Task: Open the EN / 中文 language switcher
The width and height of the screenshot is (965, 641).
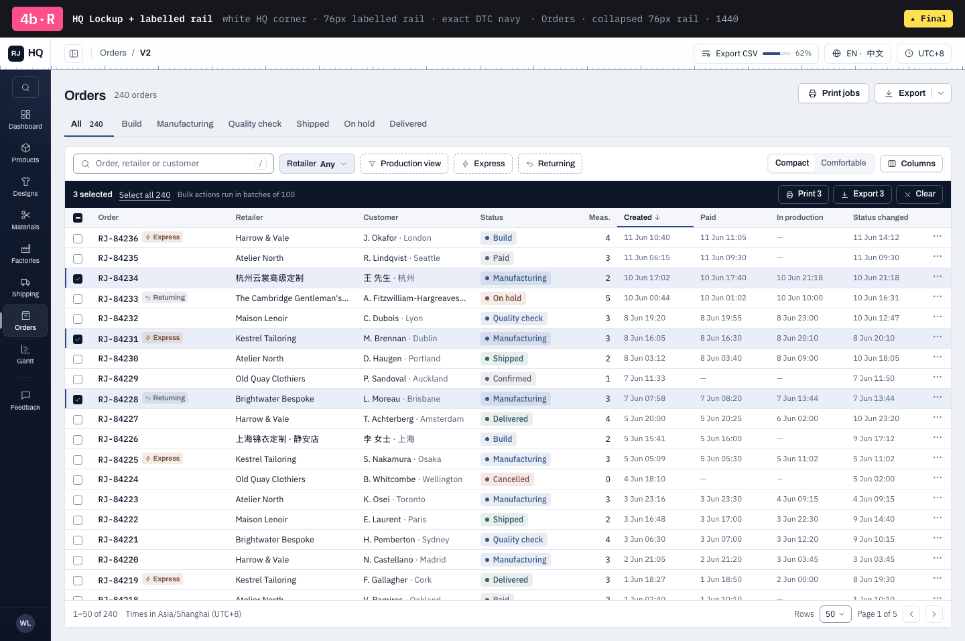Action: [x=858, y=54]
